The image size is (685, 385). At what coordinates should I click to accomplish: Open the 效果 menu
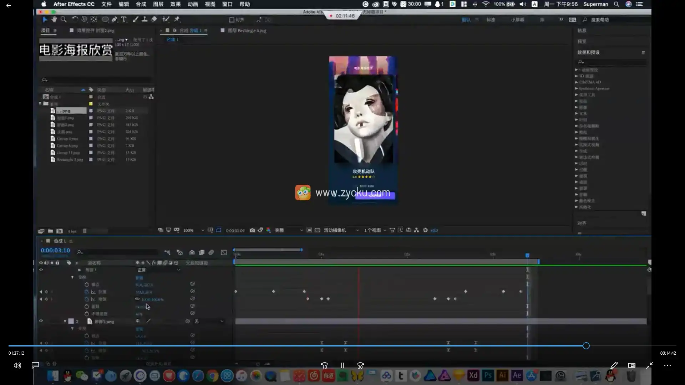coord(175,4)
